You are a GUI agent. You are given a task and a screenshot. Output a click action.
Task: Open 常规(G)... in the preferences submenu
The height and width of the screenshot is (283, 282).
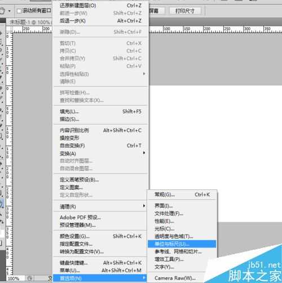pos(182,194)
